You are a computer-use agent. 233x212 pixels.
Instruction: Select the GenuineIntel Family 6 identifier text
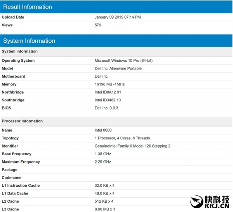click(132, 146)
